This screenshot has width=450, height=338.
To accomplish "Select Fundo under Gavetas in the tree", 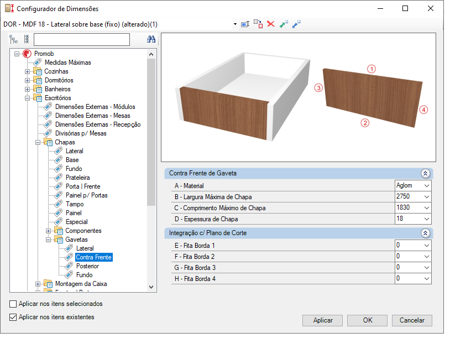I will pos(85,275).
